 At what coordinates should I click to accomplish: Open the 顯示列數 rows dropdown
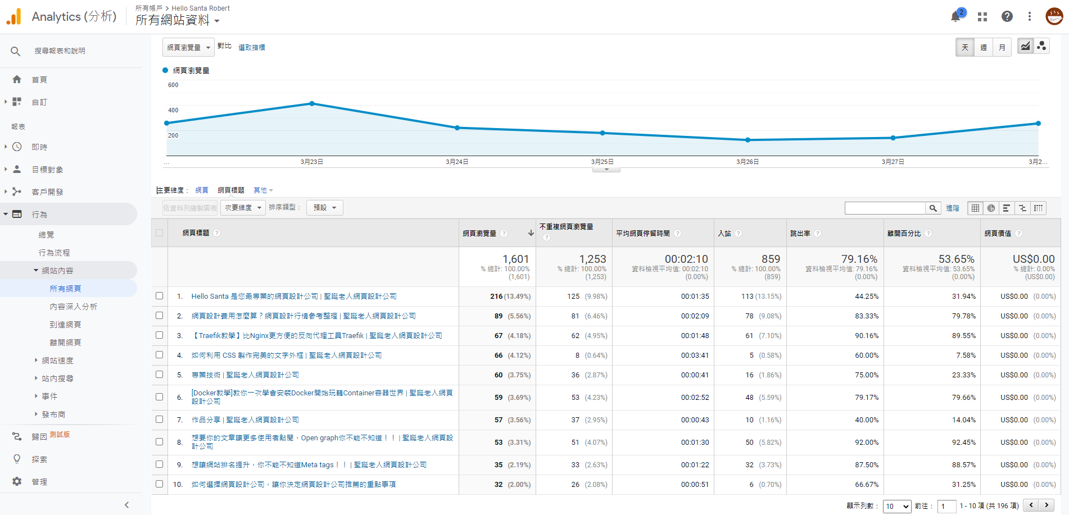click(897, 506)
